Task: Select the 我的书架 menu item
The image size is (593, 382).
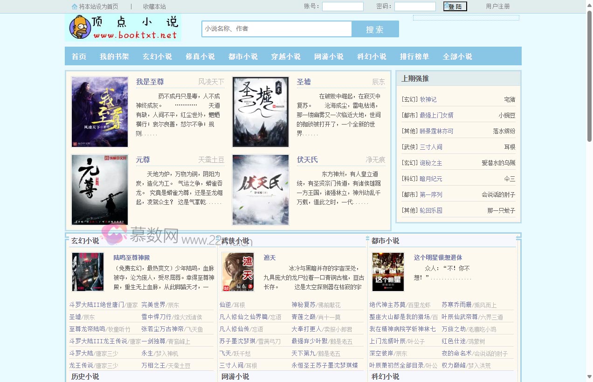Action: [115, 56]
